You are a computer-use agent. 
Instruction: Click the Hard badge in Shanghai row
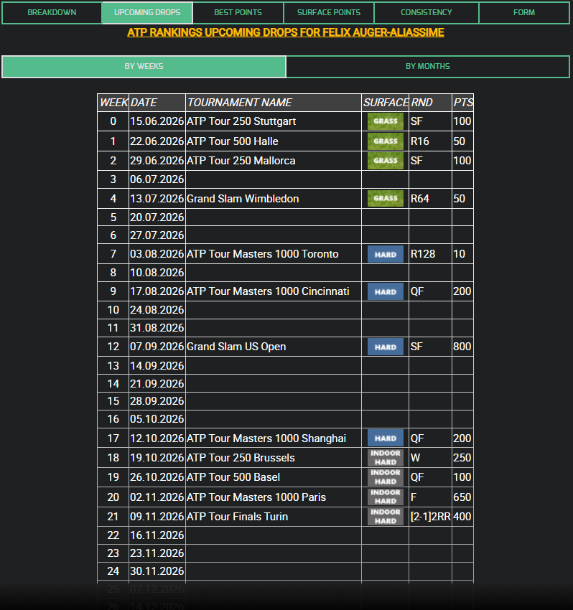click(386, 438)
